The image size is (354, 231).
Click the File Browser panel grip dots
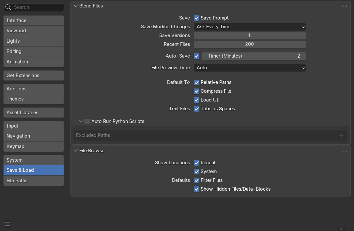(x=344, y=151)
